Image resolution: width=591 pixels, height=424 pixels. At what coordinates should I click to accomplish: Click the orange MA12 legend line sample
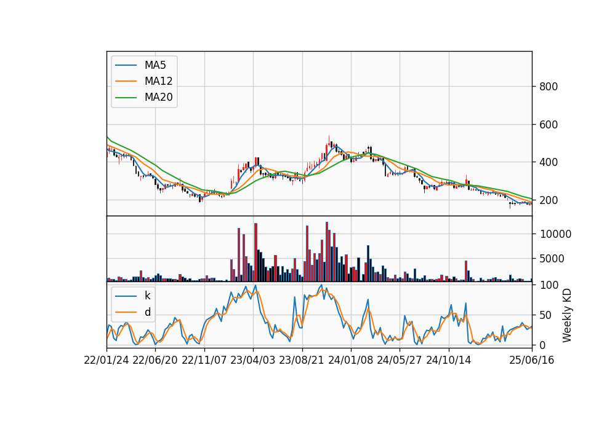click(126, 81)
